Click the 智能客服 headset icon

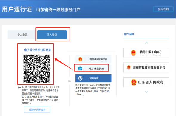pos(80,78)
